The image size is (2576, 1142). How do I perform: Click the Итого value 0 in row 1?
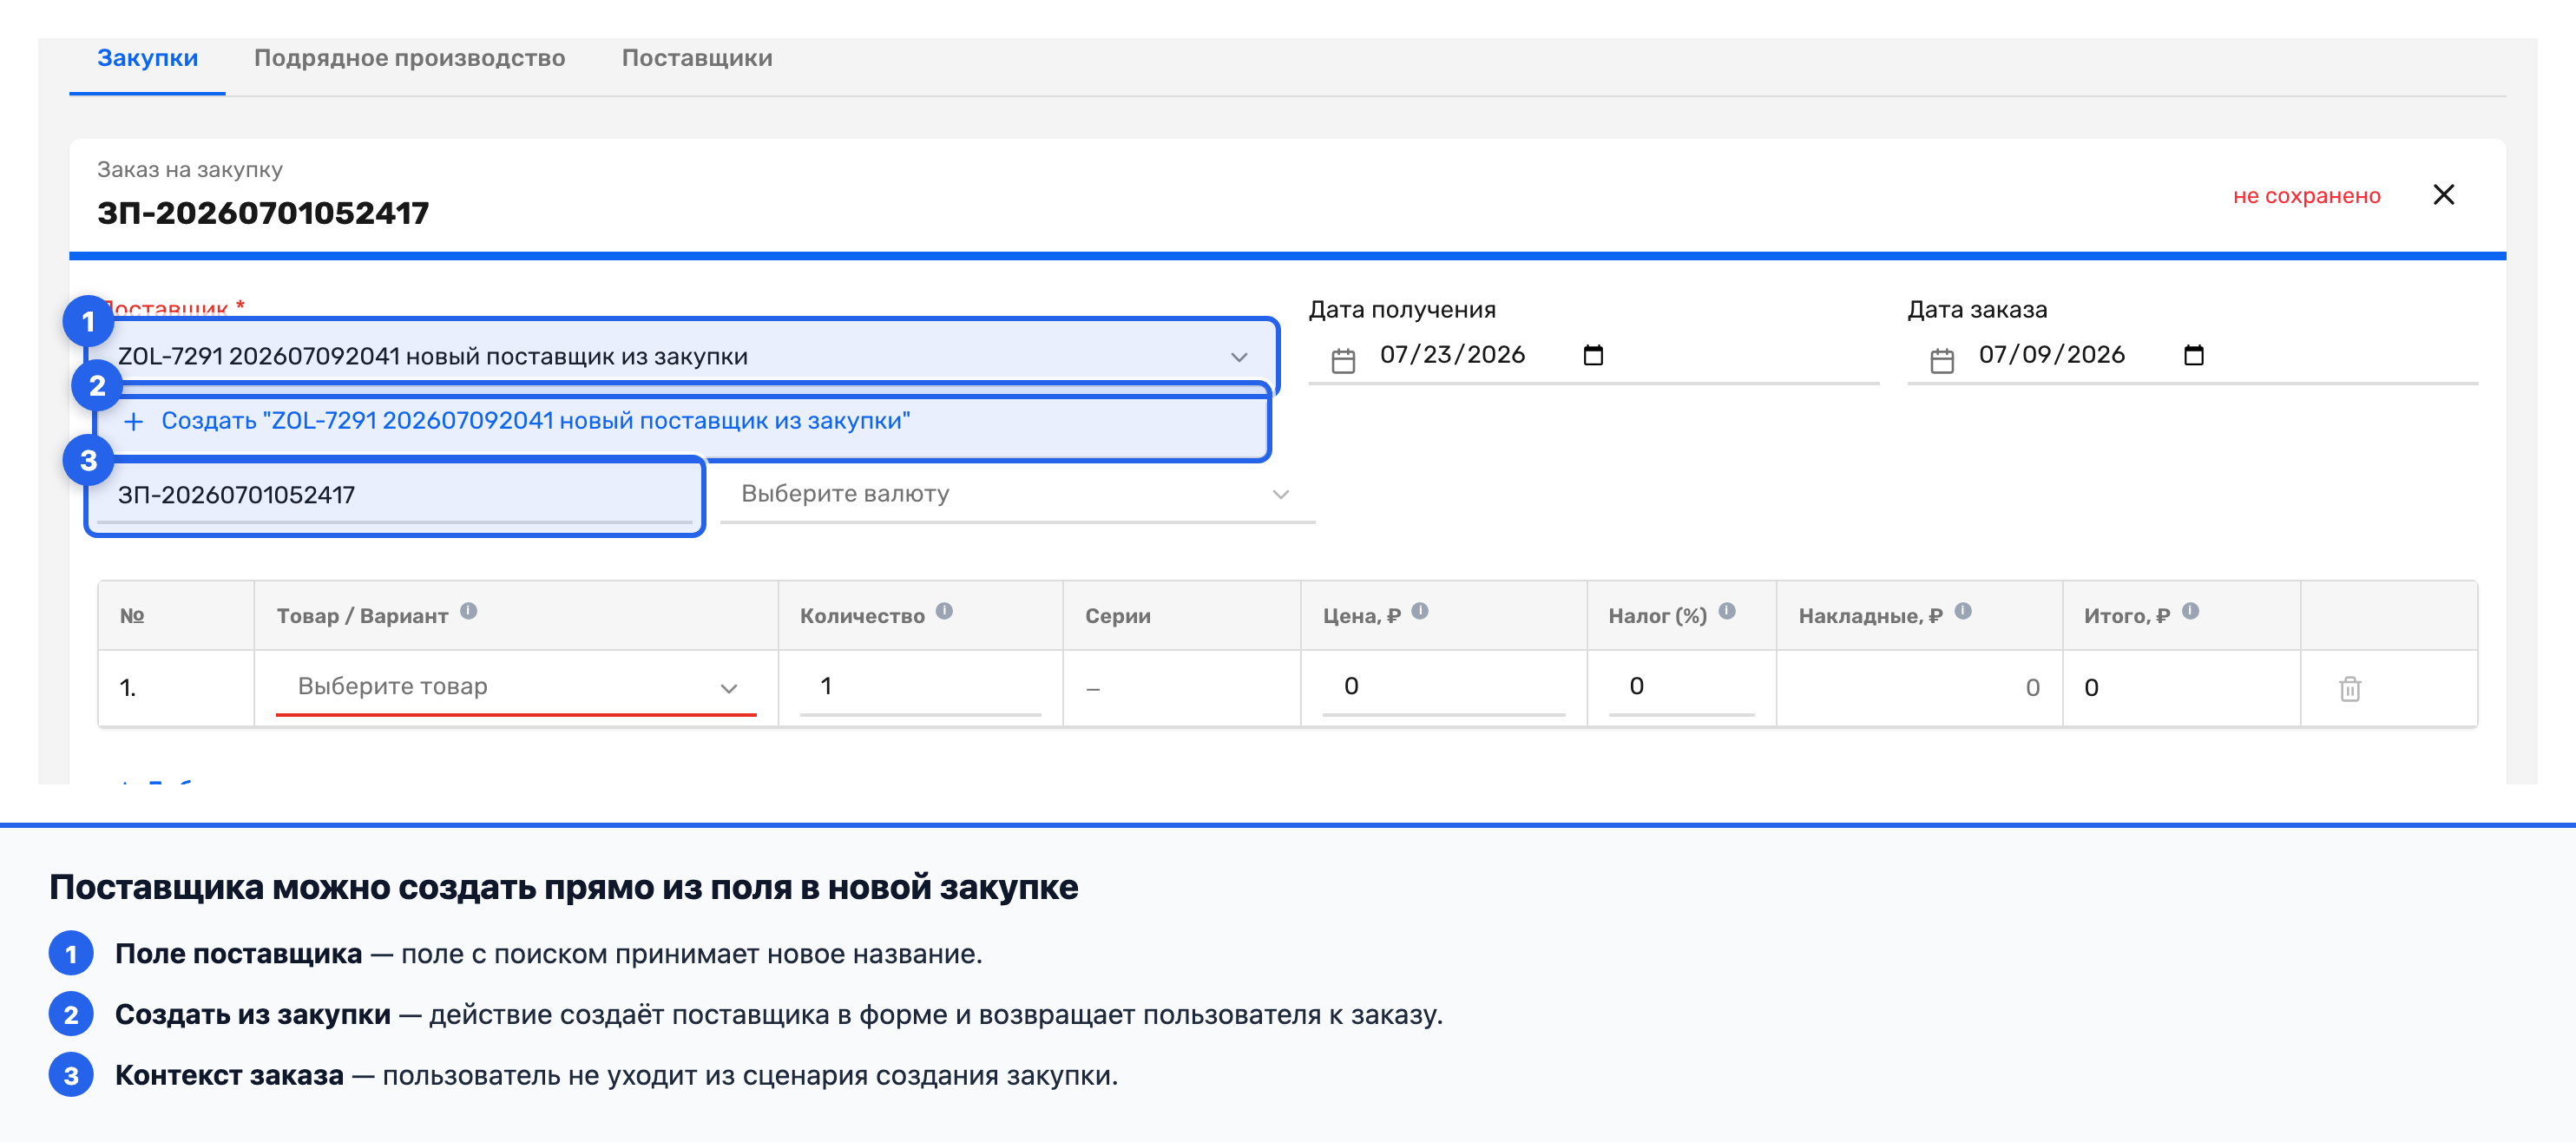(2091, 688)
